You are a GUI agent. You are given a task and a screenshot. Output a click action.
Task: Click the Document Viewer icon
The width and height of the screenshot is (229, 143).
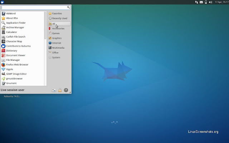pyautogui.click(x=3, y=55)
